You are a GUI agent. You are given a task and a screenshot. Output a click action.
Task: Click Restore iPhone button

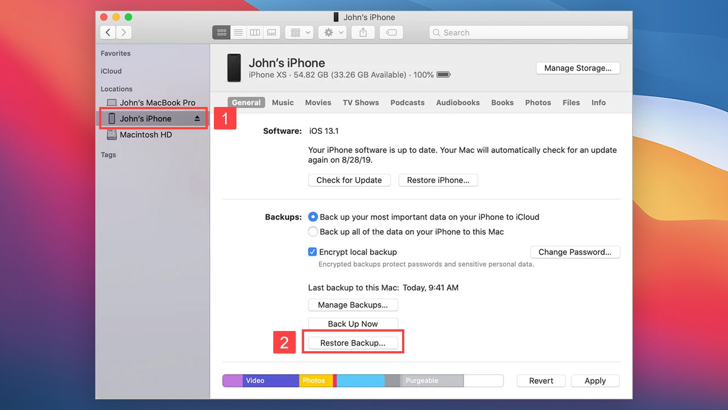[438, 180]
